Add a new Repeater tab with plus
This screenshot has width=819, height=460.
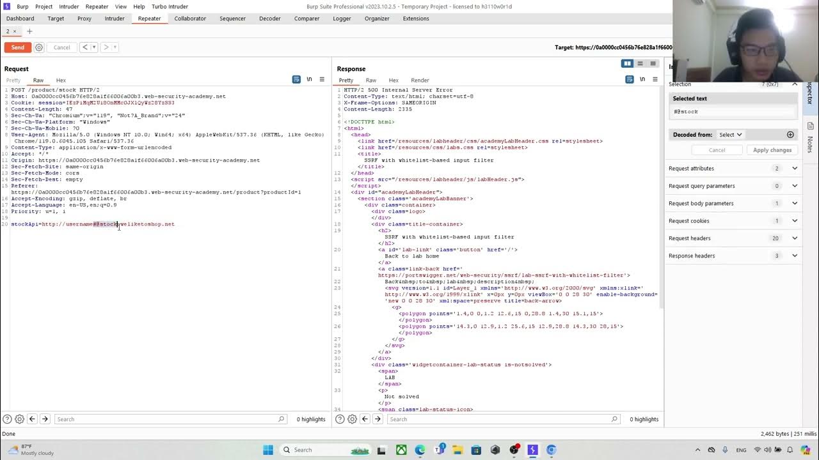pos(29,31)
